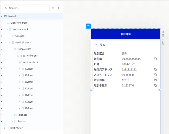Click the 0x00000000000 transaction ID value
The height and width of the screenshot is (134, 169).
(x=132, y=59)
